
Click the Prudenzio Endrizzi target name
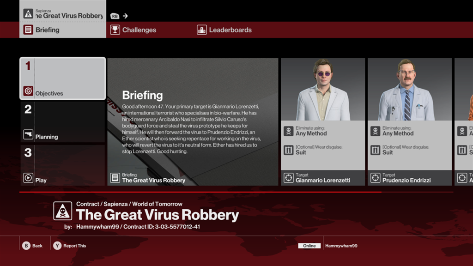pyautogui.click(x=406, y=181)
